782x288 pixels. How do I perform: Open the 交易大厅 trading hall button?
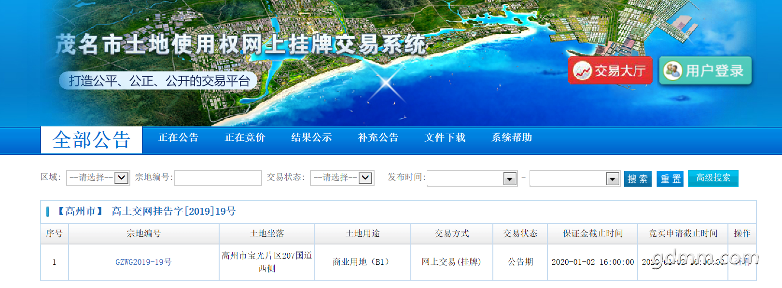coord(610,71)
